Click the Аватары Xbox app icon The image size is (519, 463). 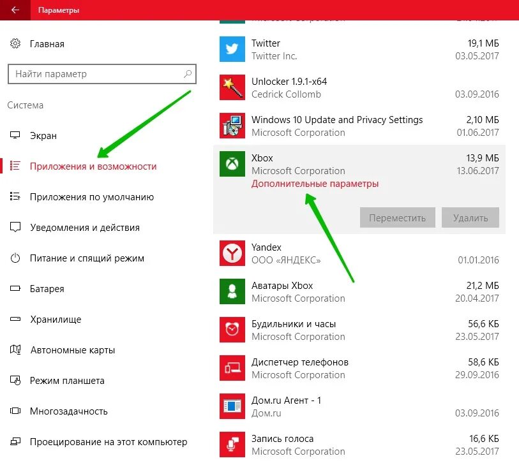coord(232,291)
